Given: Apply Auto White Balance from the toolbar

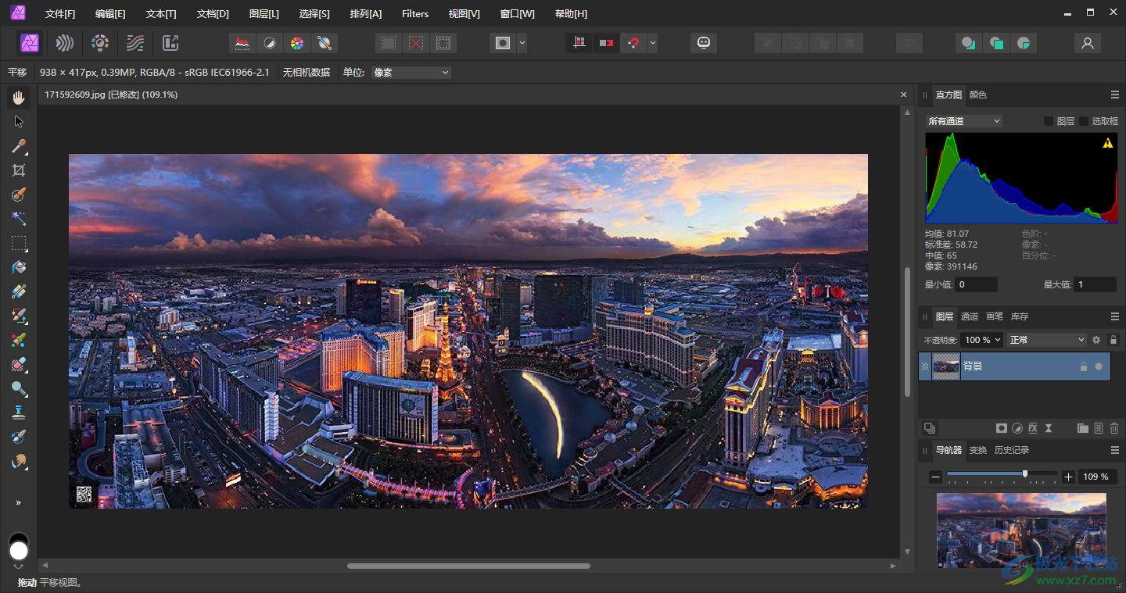Looking at the screenshot, I should coord(323,43).
